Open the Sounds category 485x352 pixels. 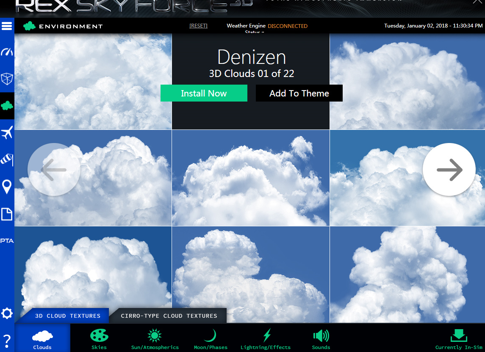point(321,339)
